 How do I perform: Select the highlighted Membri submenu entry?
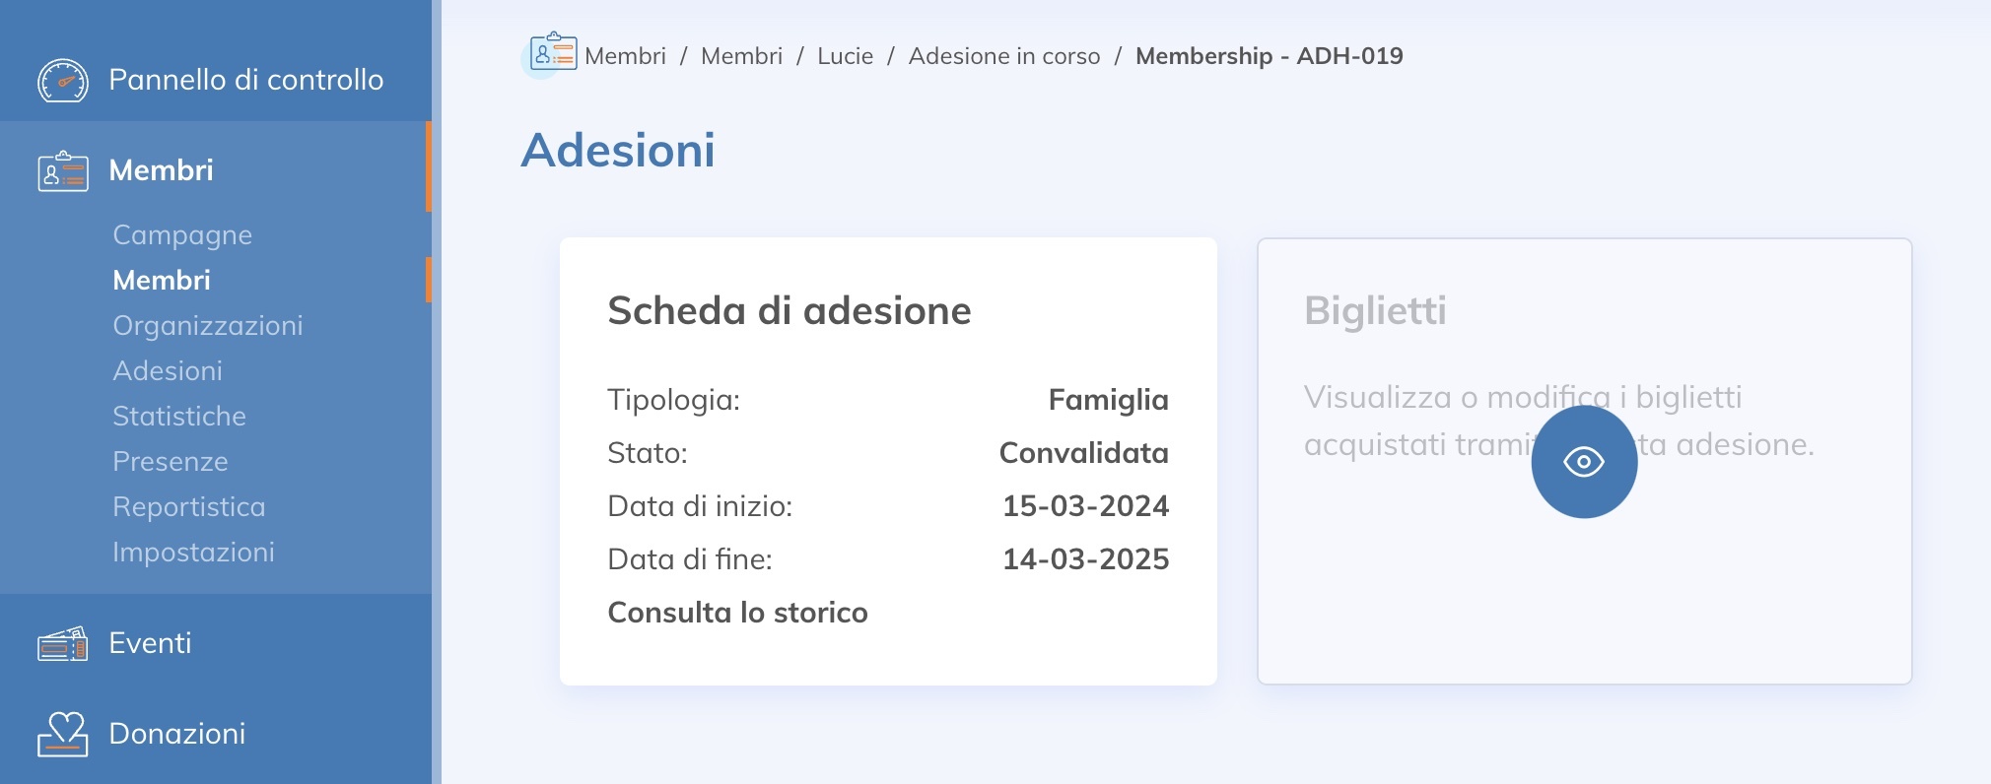click(x=162, y=280)
